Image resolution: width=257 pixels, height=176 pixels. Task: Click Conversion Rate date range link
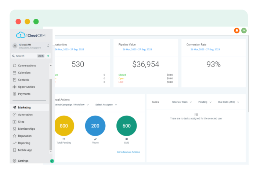click(x=205, y=49)
